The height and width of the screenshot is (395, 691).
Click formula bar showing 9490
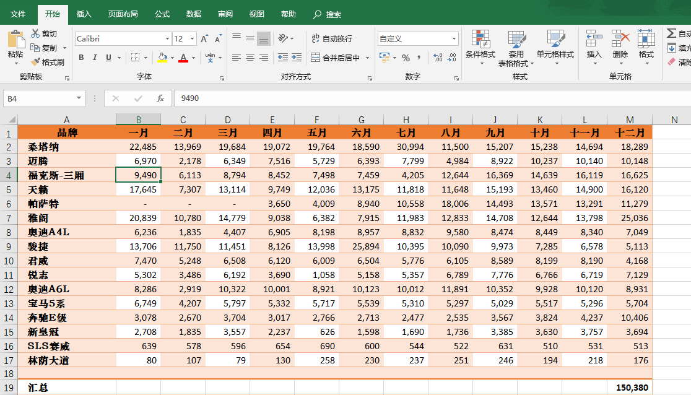(432, 98)
